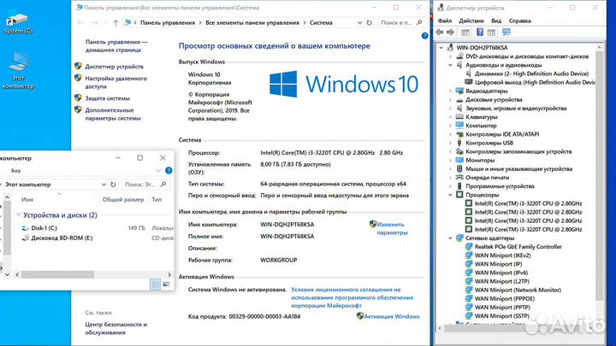Viewport: 616px width, 346px height.
Task: Collapse the WIN-DQH2PT68KSA root node
Action: tap(441, 48)
